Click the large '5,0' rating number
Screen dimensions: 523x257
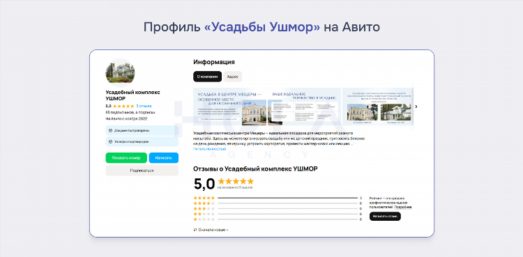pos(204,184)
